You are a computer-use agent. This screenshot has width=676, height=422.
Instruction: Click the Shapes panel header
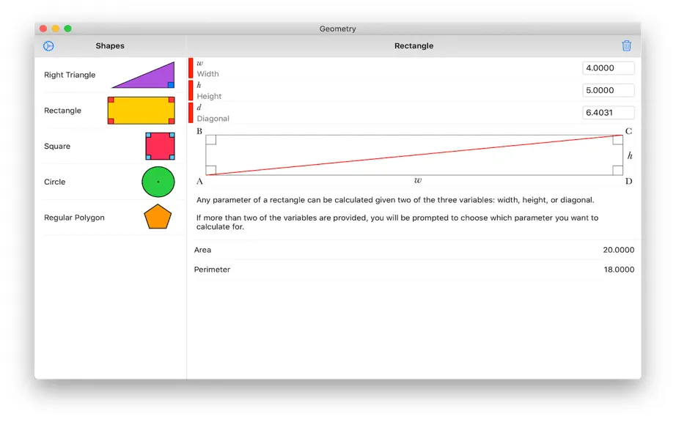point(110,46)
